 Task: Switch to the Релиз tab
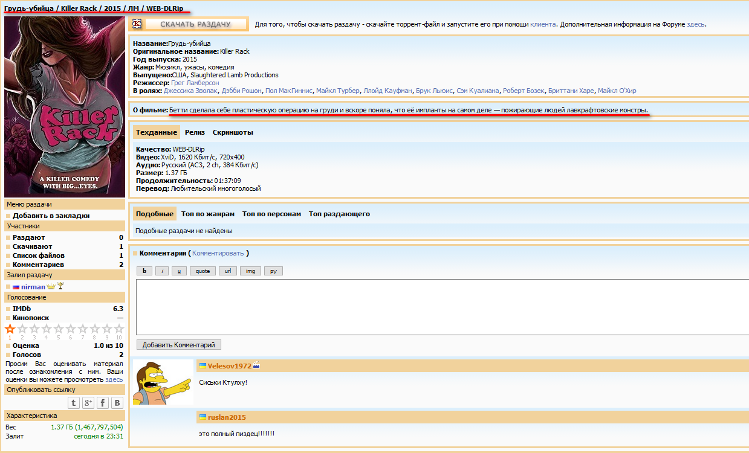(195, 132)
